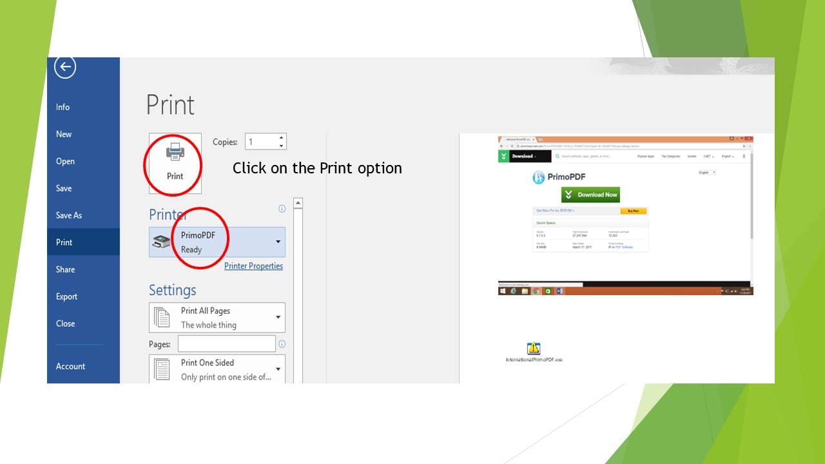This screenshot has height=464, width=825.
Task: Click the 'Pages:' label
Action: tap(160, 344)
